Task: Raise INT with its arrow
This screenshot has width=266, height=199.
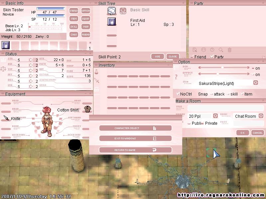Action: click(31, 76)
